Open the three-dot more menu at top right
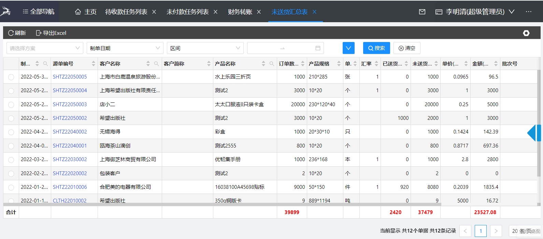Viewport: 543px width, 239px height. point(529,12)
